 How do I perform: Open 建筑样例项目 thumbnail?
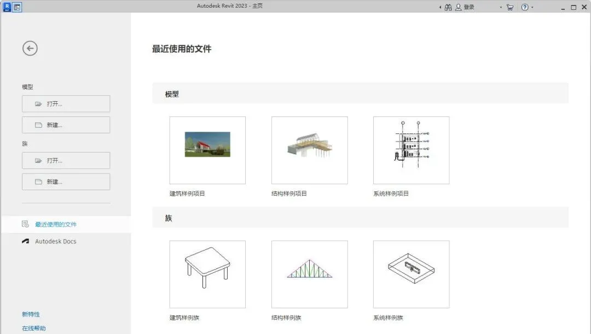[207, 150]
